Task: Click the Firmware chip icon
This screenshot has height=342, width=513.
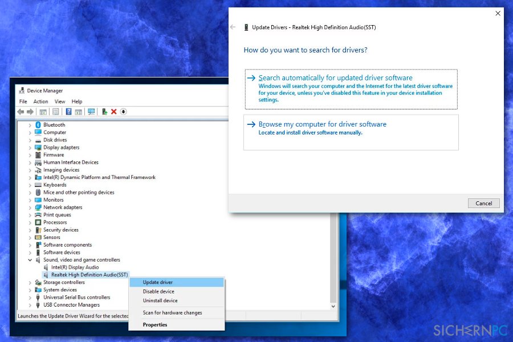Action: (x=38, y=155)
